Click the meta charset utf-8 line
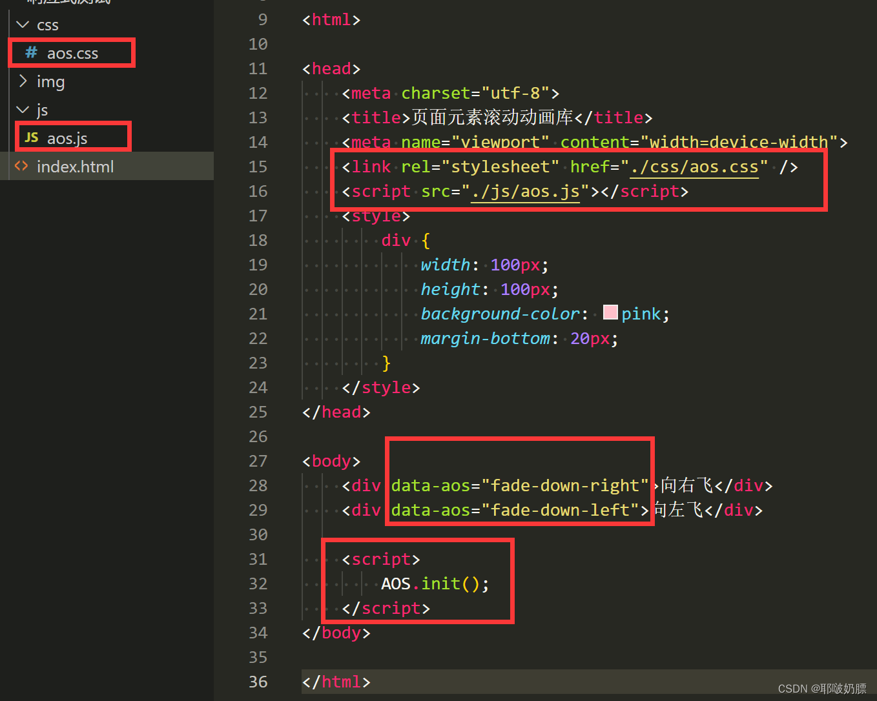Image resolution: width=877 pixels, height=701 pixels. pyautogui.click(x=449, y=93)
